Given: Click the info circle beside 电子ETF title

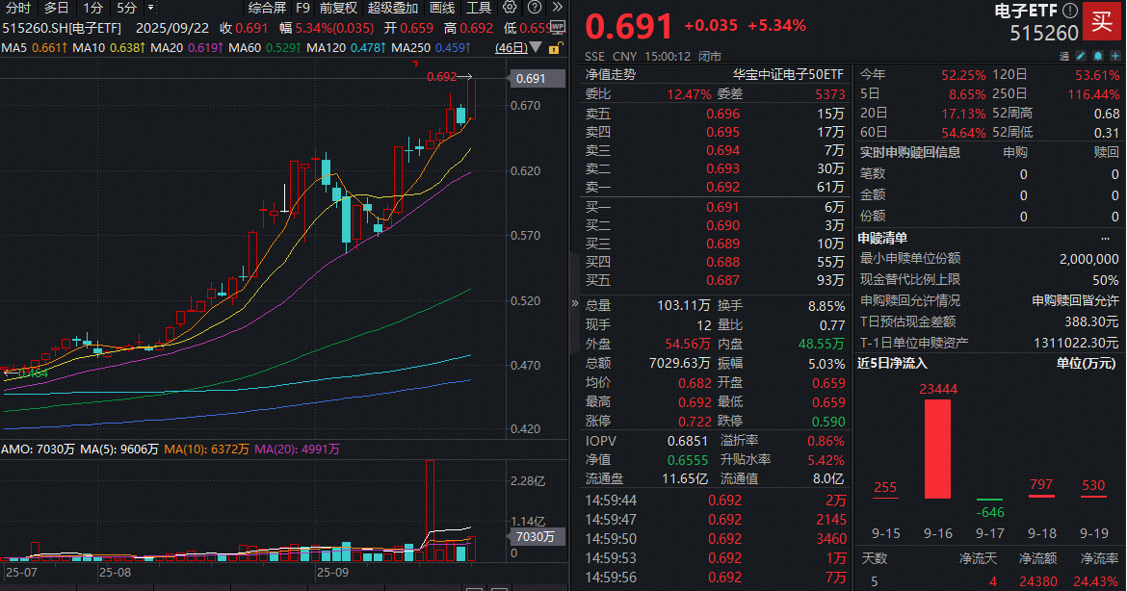Looking at the screenshot, I should pyautogui.click(x=1070, y=10).
